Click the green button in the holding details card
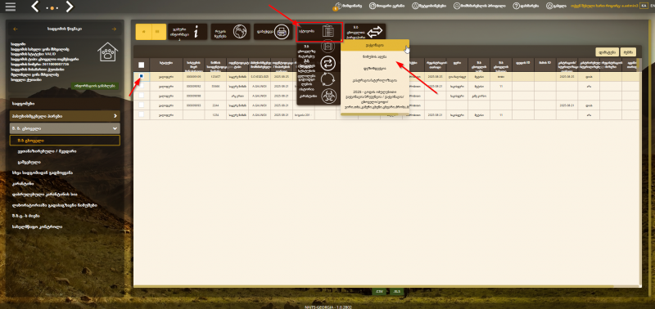 94,86
